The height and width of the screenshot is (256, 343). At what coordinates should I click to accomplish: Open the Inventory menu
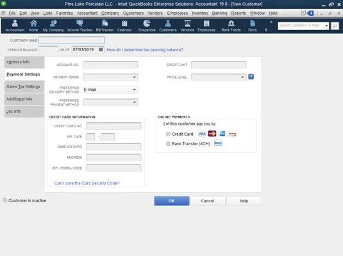(200, 13)
